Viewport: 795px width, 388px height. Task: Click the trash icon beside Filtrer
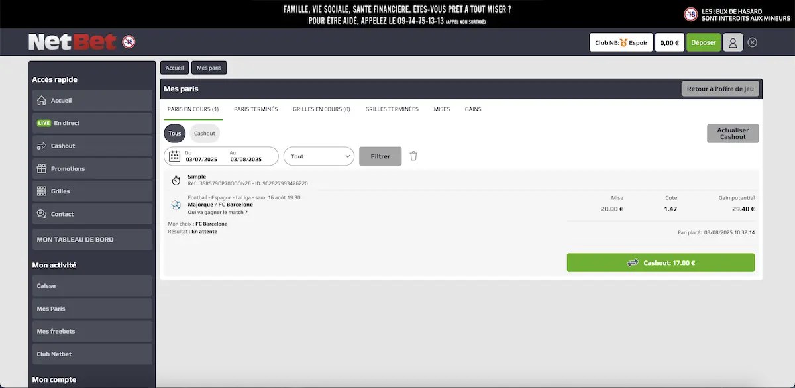click(413, 156)
